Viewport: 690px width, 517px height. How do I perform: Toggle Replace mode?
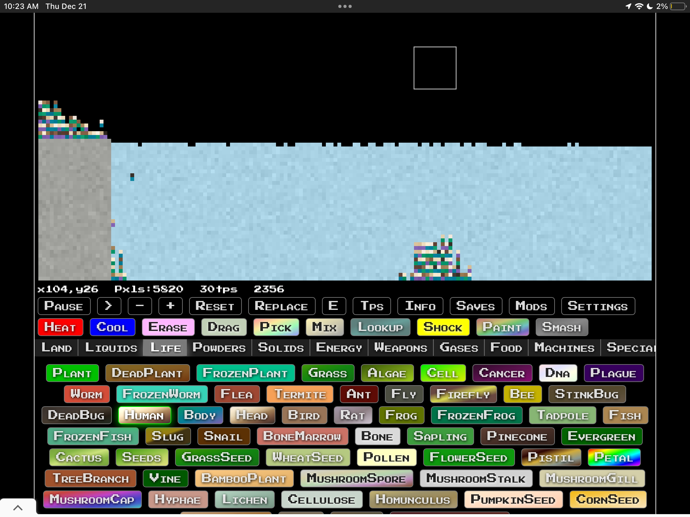(x=281, y=306)
